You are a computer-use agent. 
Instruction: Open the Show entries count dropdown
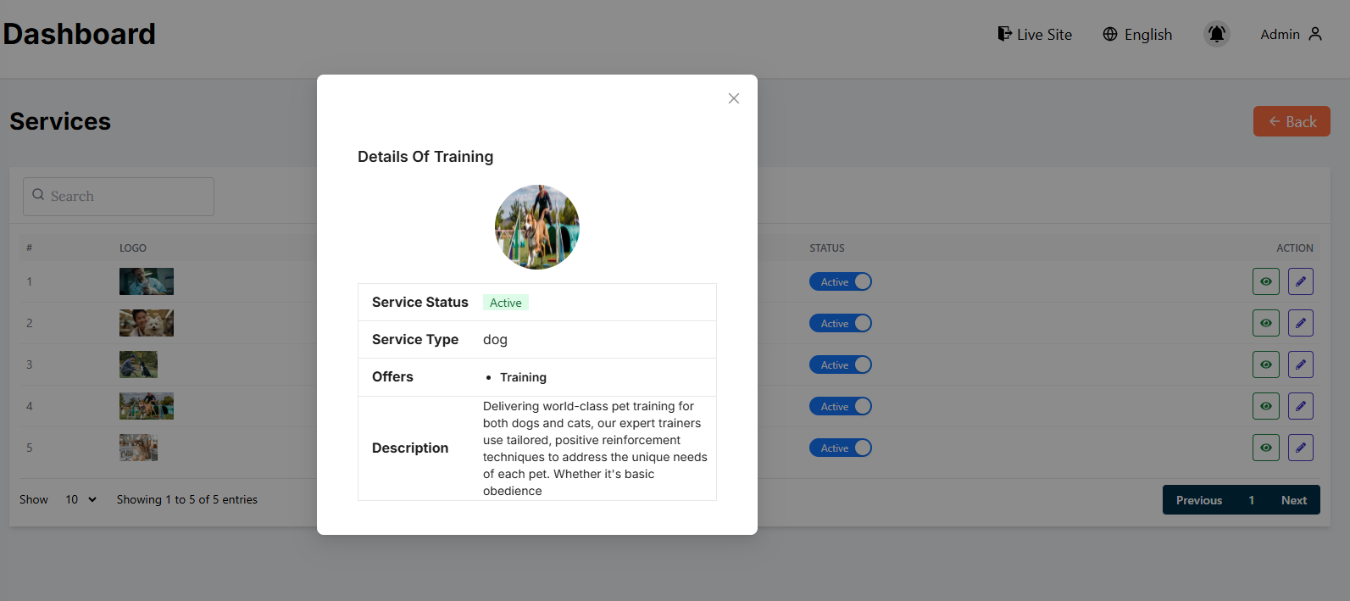(x=81, y=499)
